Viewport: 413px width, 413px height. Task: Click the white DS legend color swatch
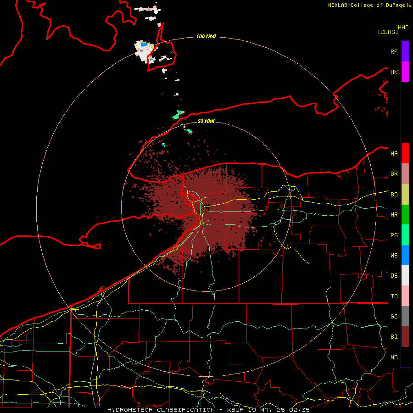[405, 275]
